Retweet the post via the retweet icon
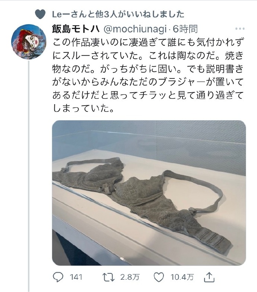257x292 pixels. pos(109,277)
